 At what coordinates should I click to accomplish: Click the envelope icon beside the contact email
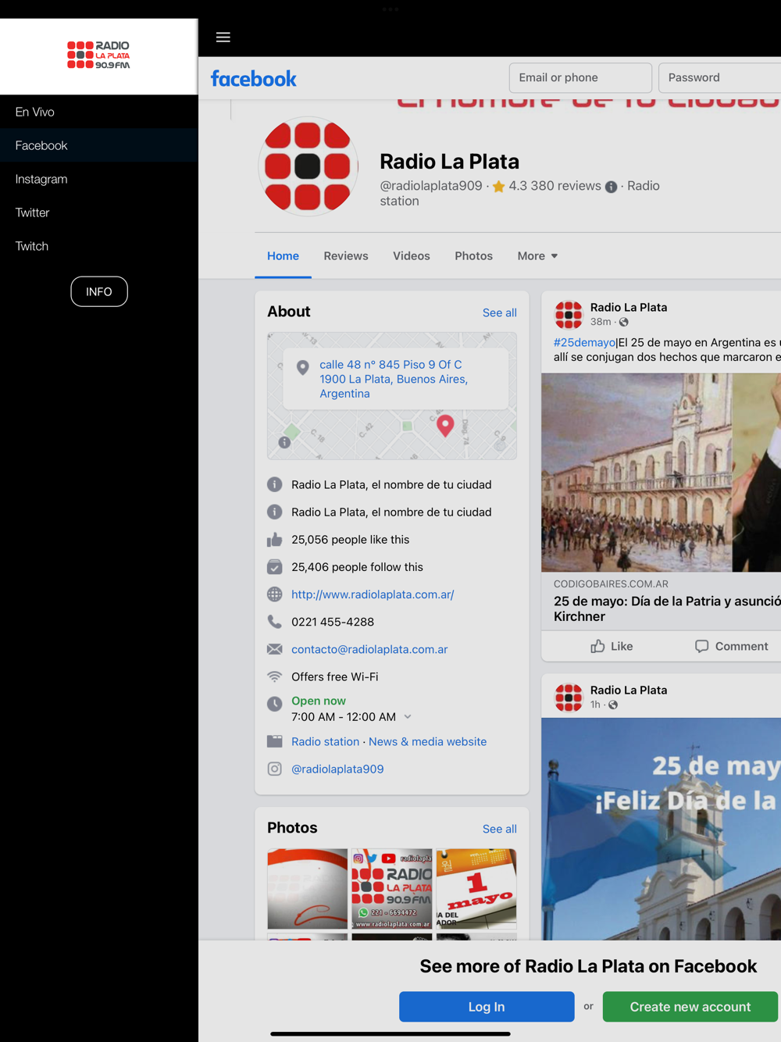(x=274, y=649)
